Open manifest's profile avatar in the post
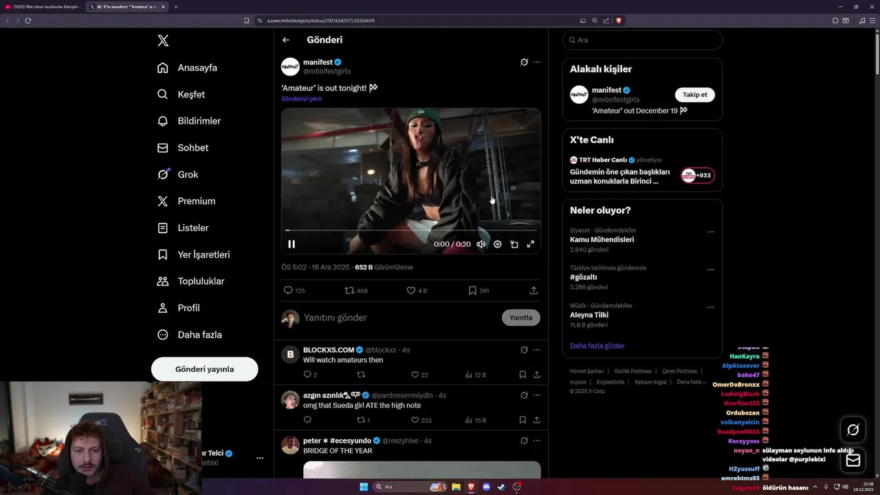This screenshot has width=880, height=495. pyautogui.click(x=290, y=67)
